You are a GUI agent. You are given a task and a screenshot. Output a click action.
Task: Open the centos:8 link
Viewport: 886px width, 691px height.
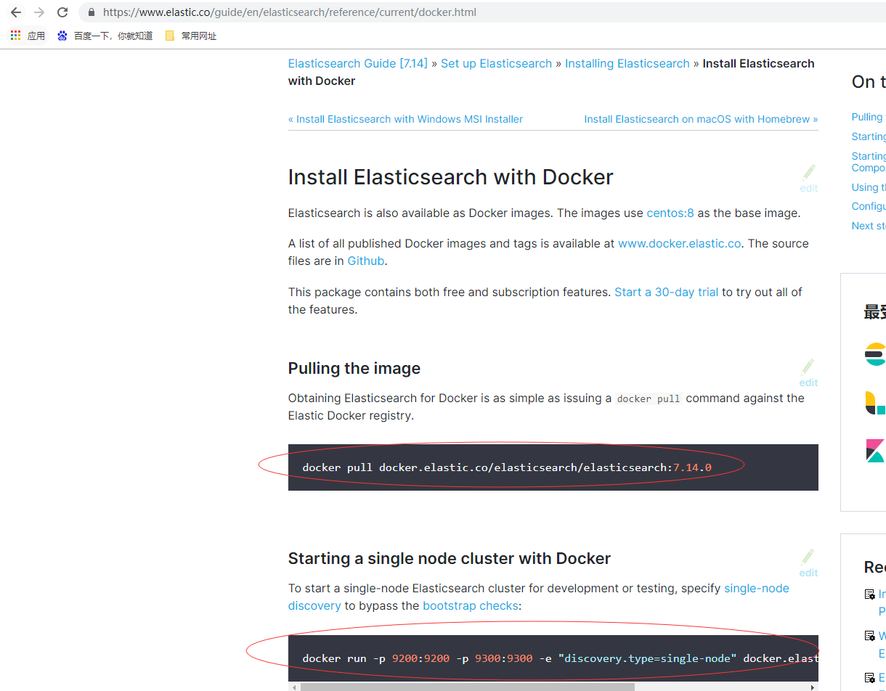point(670,213)
